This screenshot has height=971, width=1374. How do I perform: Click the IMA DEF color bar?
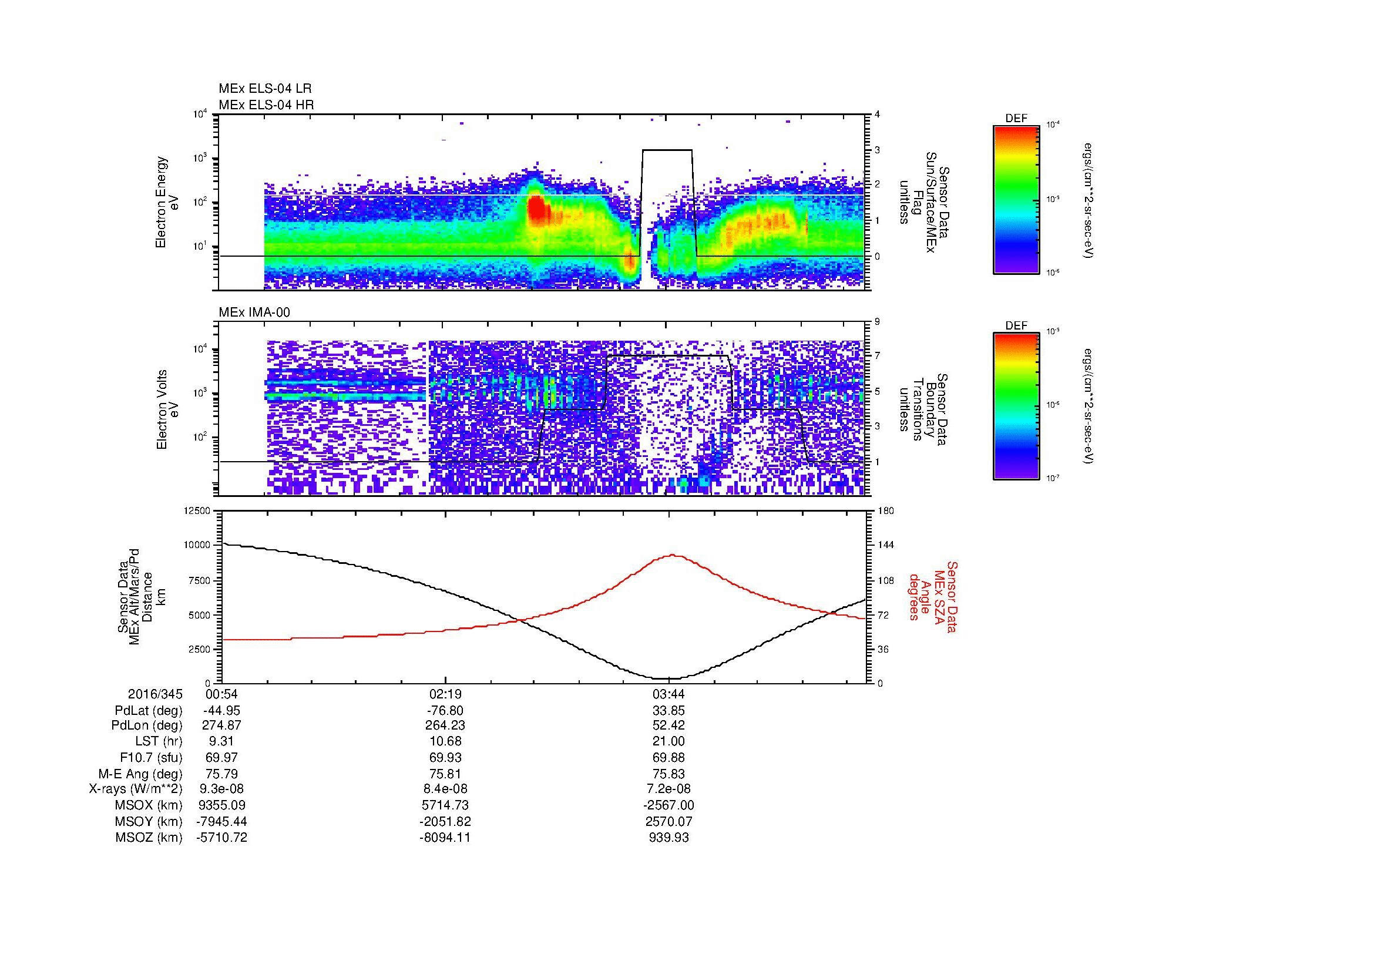(x=1016, y=406)
